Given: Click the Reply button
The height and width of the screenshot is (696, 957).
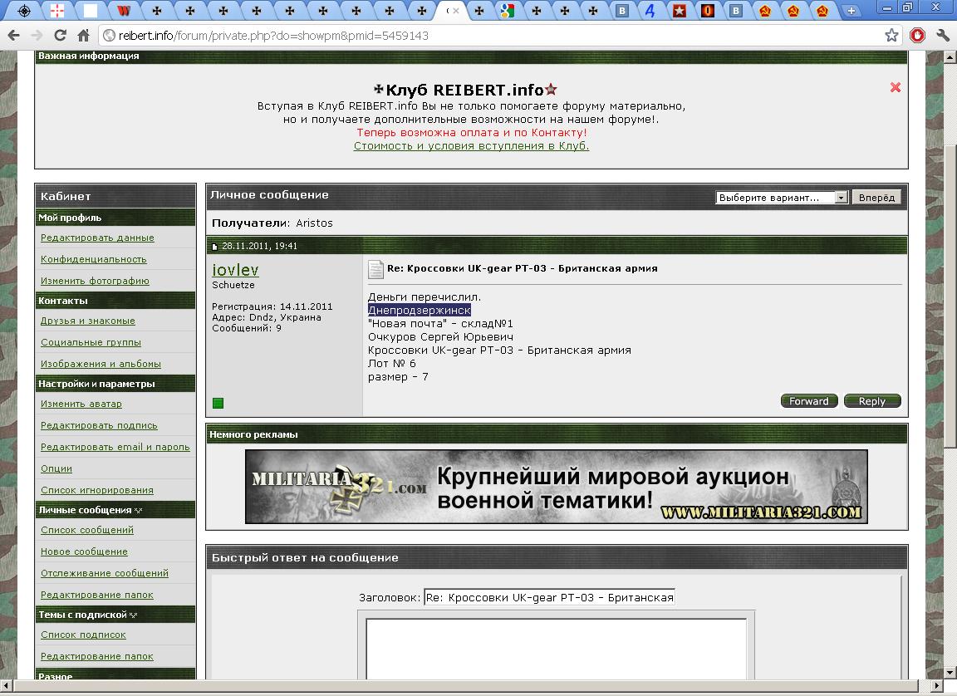Looking at the screenshot, I should coord(871,401).
